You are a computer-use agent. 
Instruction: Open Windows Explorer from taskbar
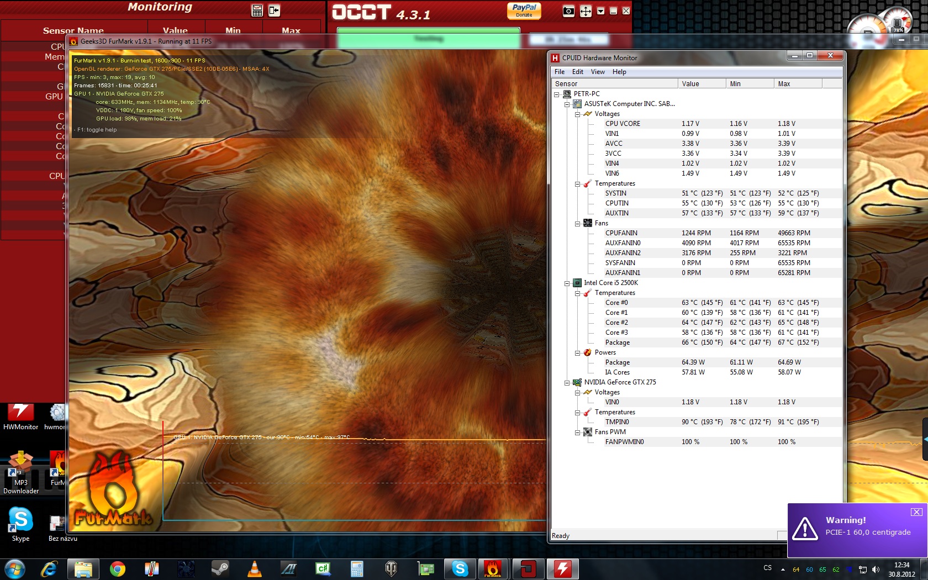pyautogui.click(x=83, y=569)
